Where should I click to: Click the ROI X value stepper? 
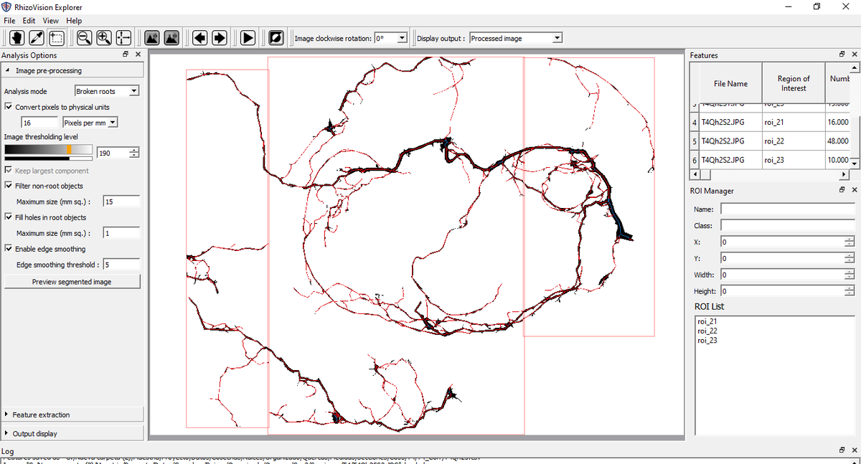pyautogui.click(x=850, y=242)
